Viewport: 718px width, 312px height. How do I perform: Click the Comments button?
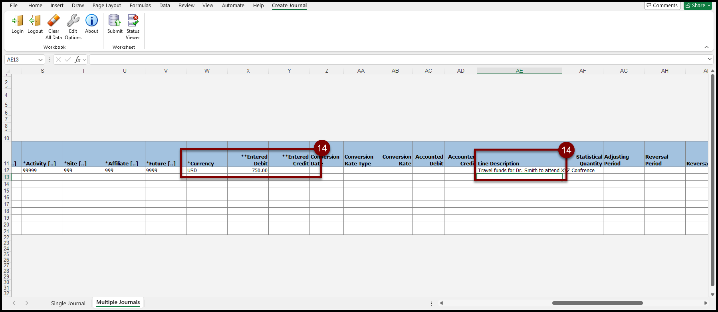pos(662,6)
